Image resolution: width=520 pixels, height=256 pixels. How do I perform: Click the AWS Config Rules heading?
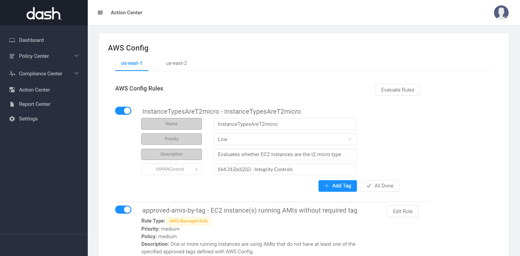click(139, 89)
